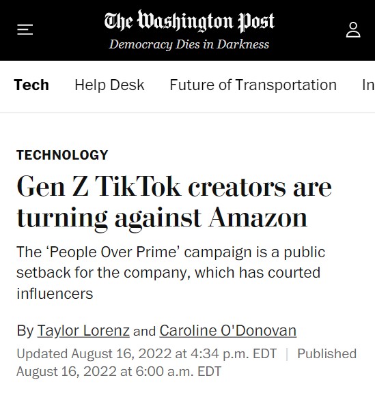Open Future of Transportation section
This screenshot has width=375, height=395.
(x=253, y=85)
